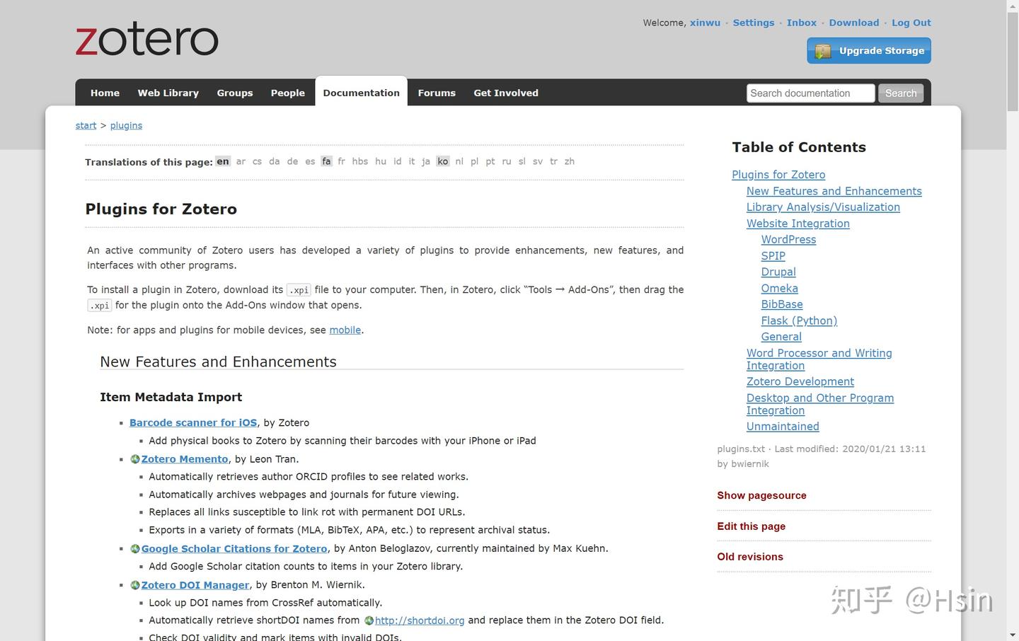1019x641 pixels.
Task: Click the scrollbar down arrow
Action: coord(1013,635)
